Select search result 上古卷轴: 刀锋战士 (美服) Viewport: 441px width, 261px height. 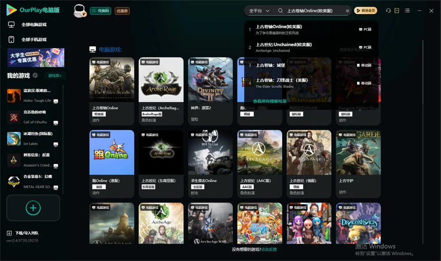coord(311,83)
